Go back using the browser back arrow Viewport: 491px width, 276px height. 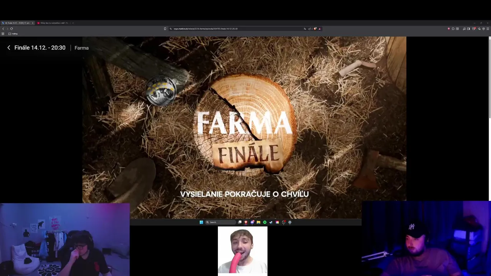coord(3,29)
